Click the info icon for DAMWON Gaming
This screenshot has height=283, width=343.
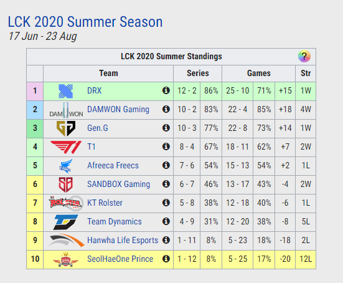pyautogui.click(x=166, y=109)
